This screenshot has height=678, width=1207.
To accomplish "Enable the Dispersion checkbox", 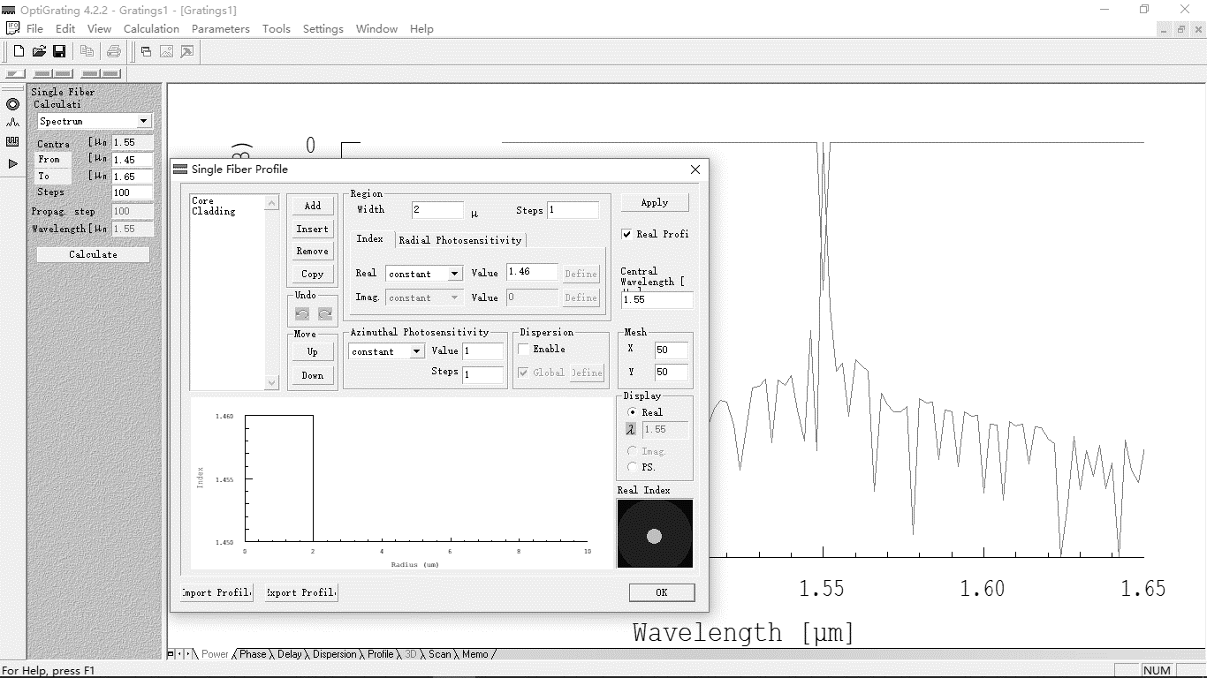I will point(524,349).
